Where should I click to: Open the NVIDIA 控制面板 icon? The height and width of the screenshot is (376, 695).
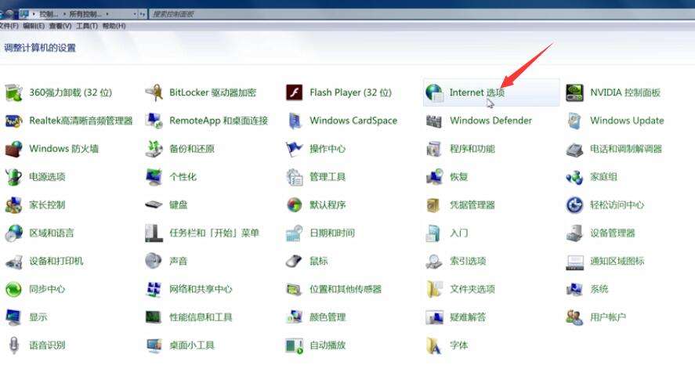[x=574, y=92]
